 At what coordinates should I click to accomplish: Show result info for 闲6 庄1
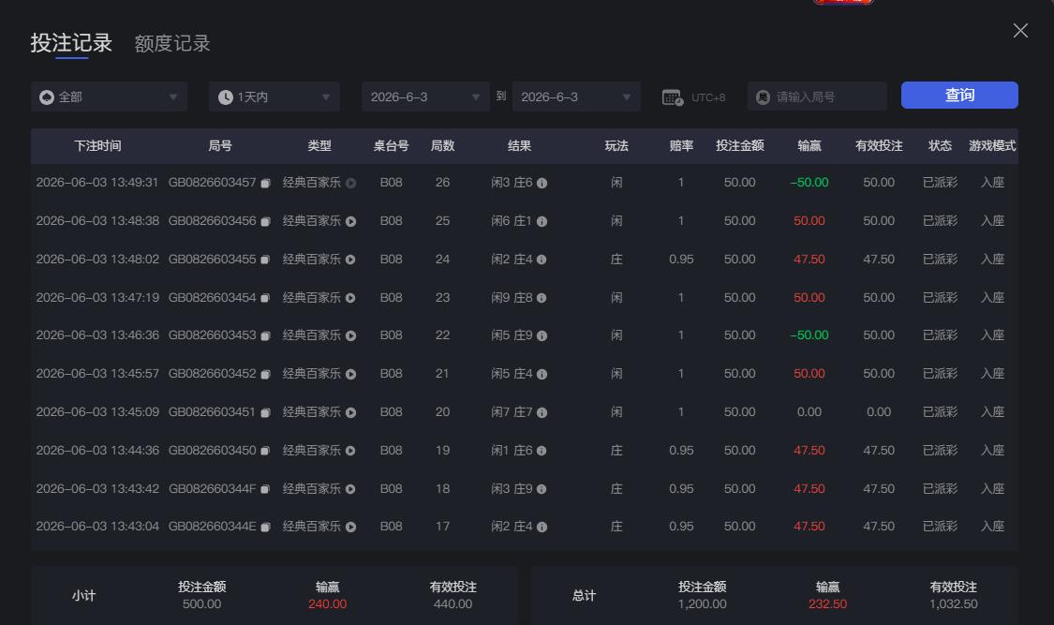542,221
